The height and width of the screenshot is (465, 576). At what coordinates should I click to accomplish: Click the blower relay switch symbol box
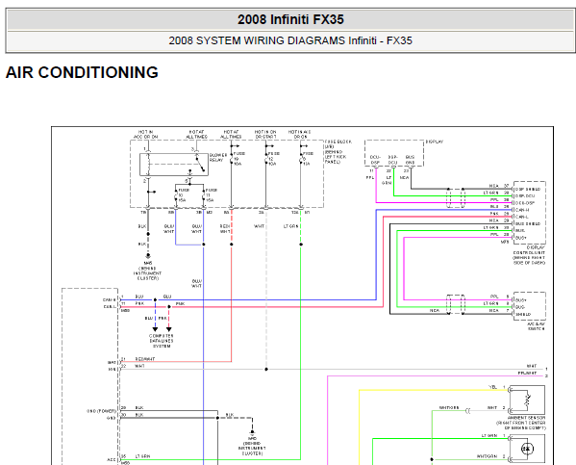[x=174, y=165]
